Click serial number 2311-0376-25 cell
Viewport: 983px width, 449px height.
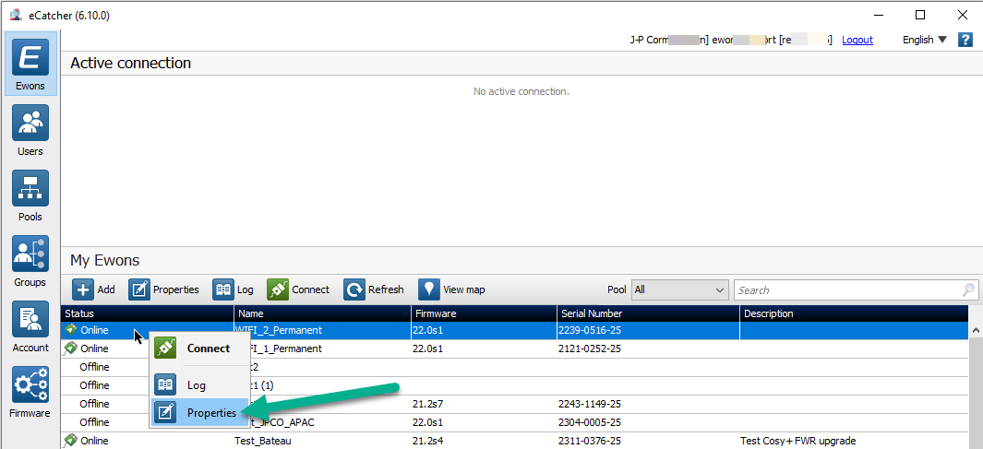[x=648, y=440]
